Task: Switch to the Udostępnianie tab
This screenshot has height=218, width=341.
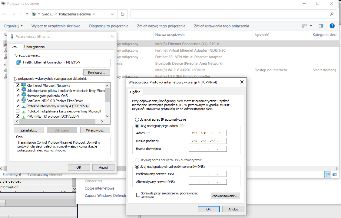Action: pos(34,47)
